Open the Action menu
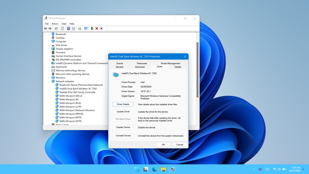Viewport: 309px width, 174px height. [55, 24]
